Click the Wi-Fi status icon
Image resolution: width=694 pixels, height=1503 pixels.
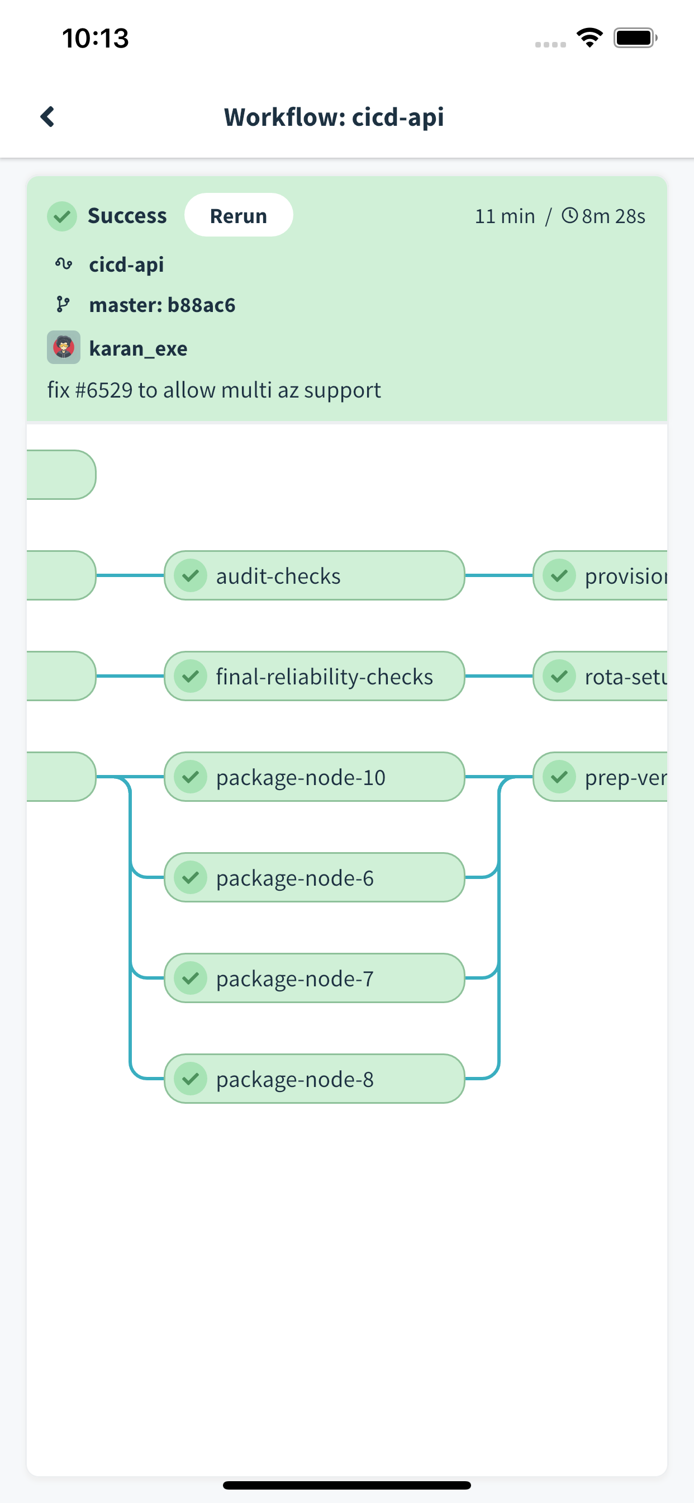(590, 38)
